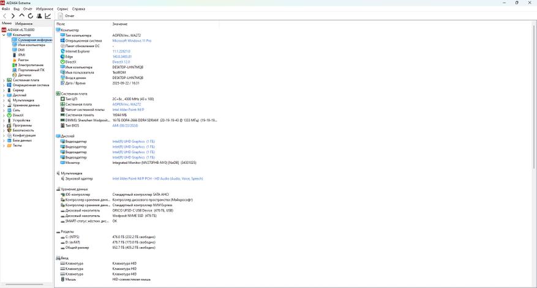This screenshot has height=288, width=537.
Task: Click the Безопасность shield icon
Action: click(x=9, y=130)
